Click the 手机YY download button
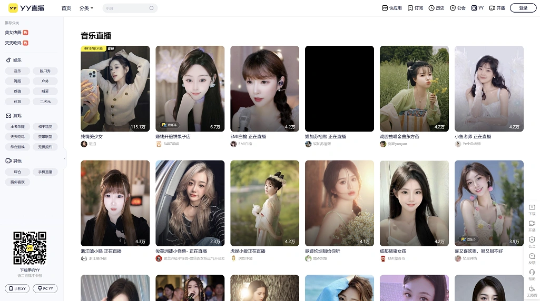This screenshot has width=540, height=301. 17,288
